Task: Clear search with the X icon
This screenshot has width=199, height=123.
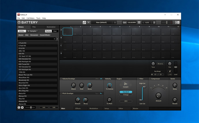Action: tap(55, 39)
